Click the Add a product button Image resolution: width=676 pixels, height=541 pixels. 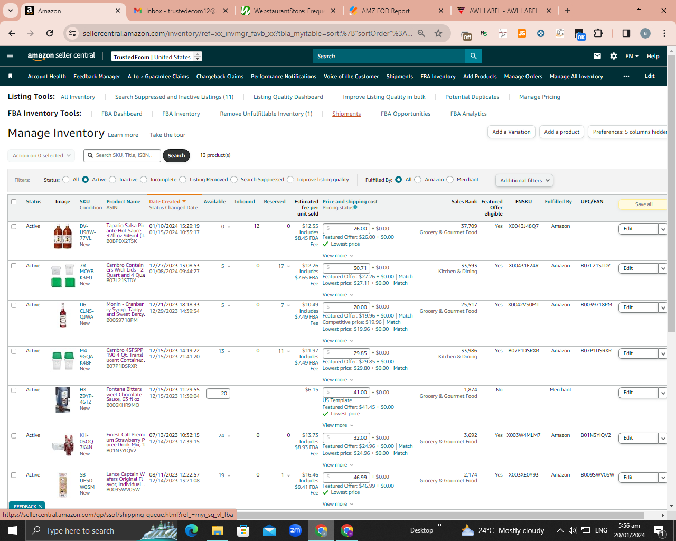[x=561, y=132]
